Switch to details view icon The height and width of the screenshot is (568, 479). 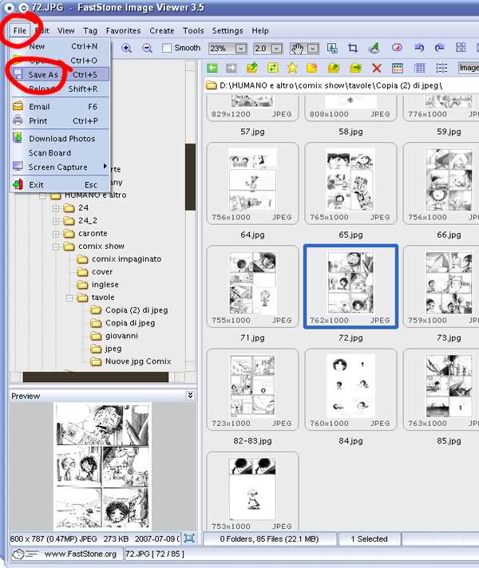click(x=420, y=68)
